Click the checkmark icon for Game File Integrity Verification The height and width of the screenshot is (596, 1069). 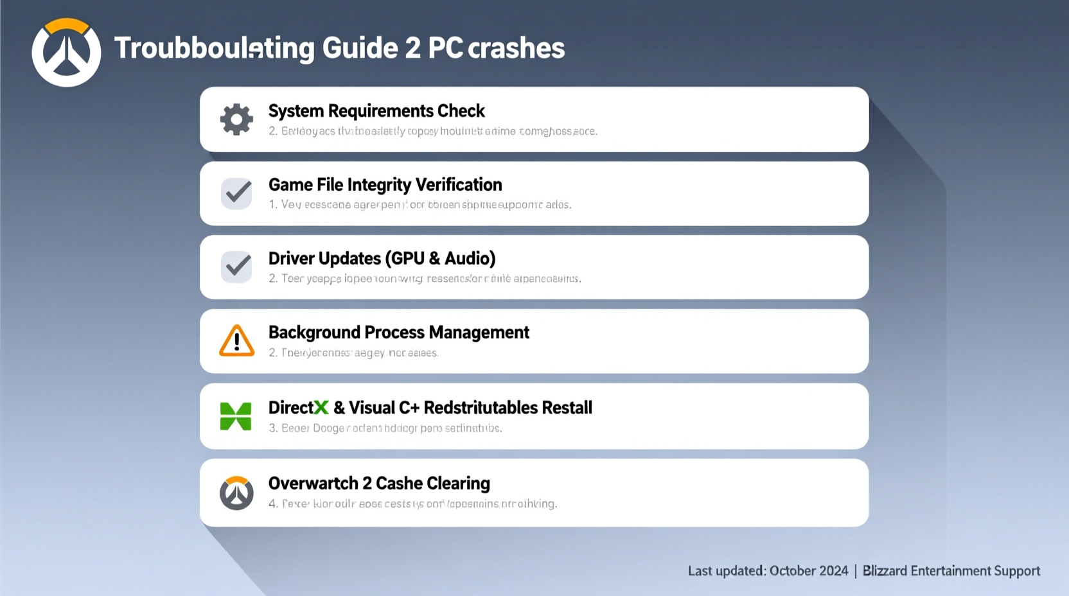click(236, 193)
